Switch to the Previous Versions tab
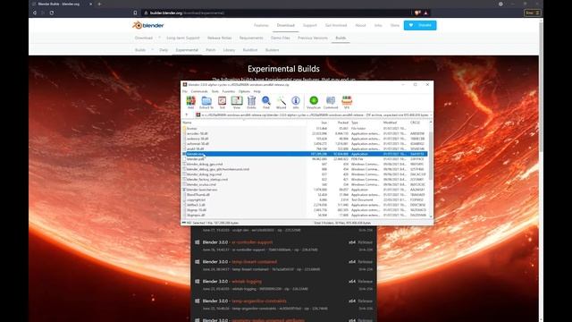This screenshot has height=322, width=572. click(x=313, y=38)
